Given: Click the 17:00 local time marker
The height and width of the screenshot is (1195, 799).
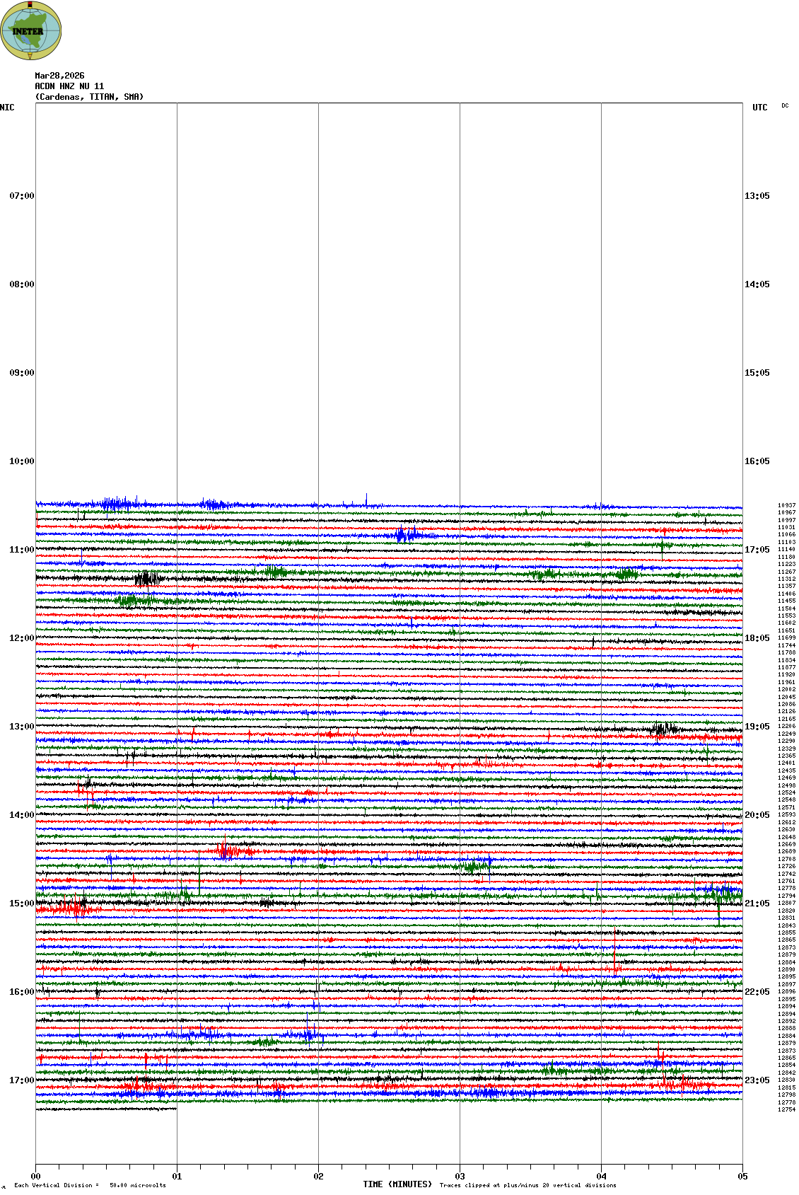Looking at the screenshot, I should 21,1080.
